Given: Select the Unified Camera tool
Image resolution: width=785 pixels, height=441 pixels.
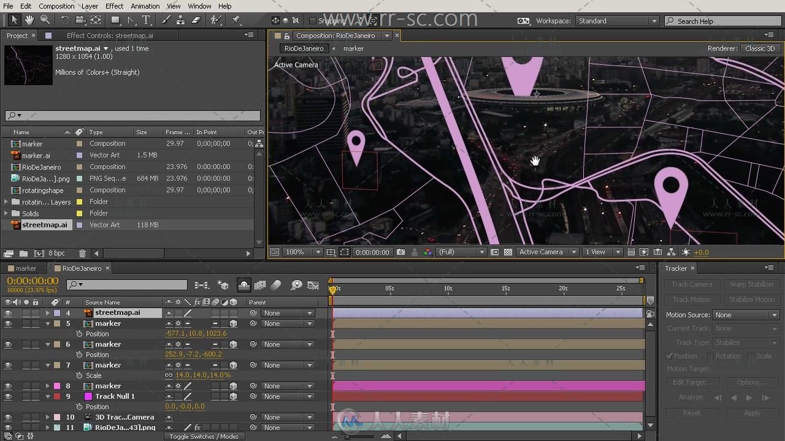Looking at the screenshot, I should pos(80,20).
